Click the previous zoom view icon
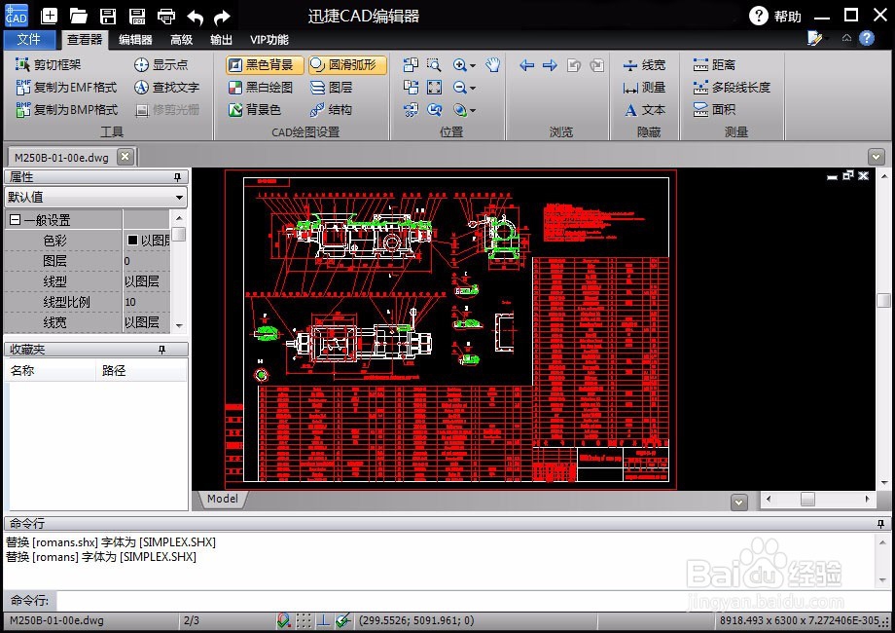 tap(435, 109)
